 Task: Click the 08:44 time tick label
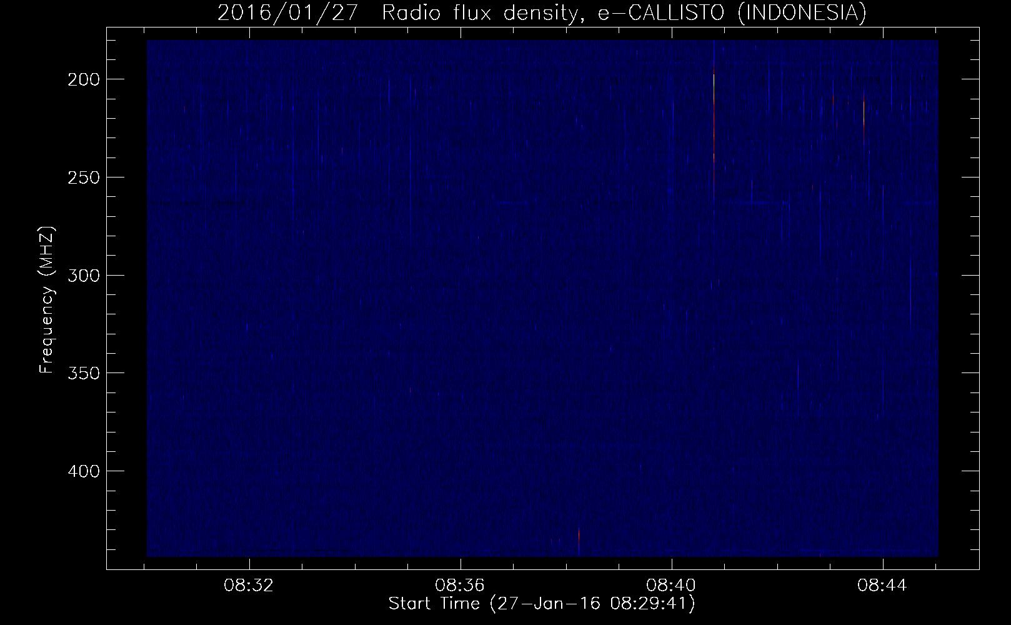[883, 586]
